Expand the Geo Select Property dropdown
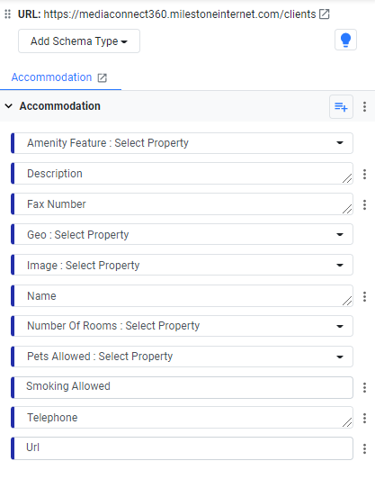This screenshot has width=375, height=479. click(x=183, y=234)
